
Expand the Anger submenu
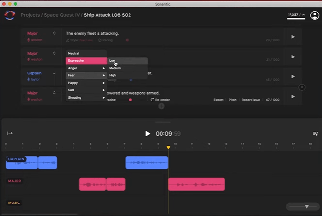tap(86, 68)
